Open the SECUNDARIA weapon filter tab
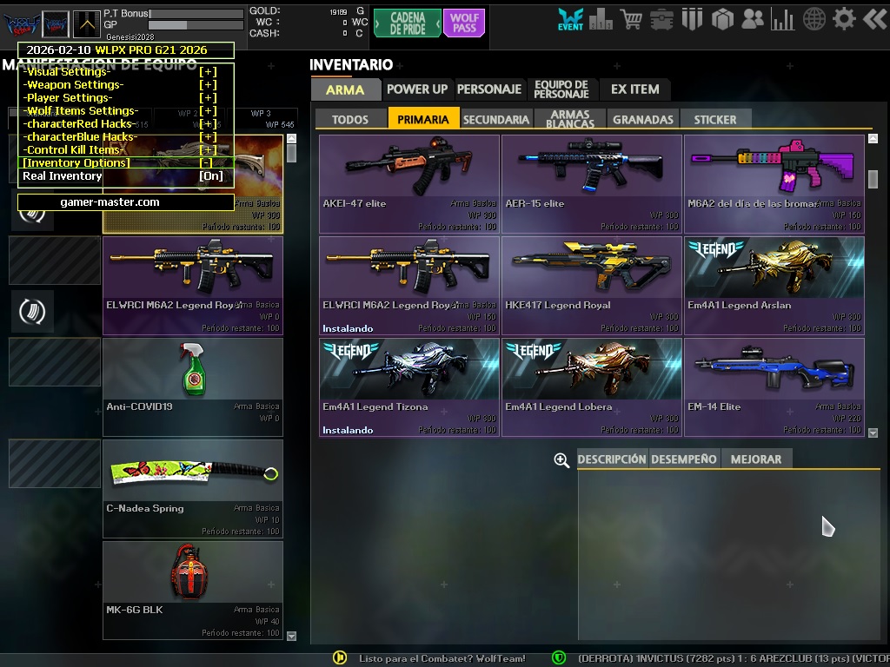The height and width of the screenshot is (667, 890). pos(495,119)
